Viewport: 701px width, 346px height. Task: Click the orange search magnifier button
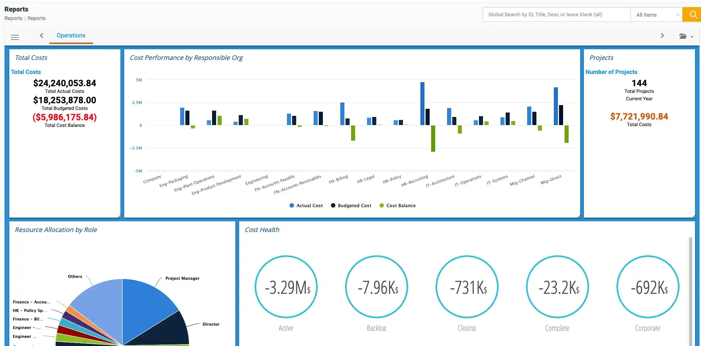click(x=692, y=15)
